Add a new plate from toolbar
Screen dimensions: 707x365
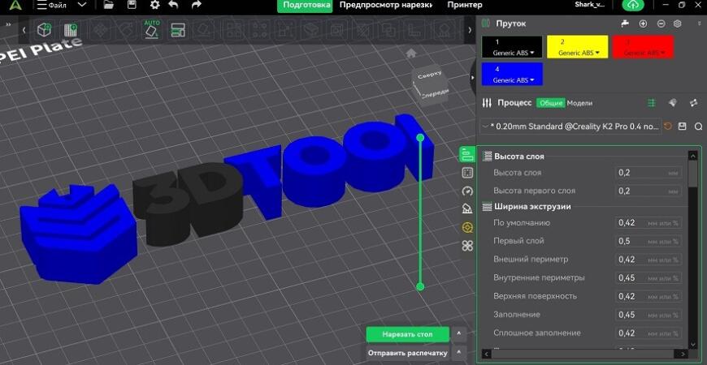tap(70, 30)
